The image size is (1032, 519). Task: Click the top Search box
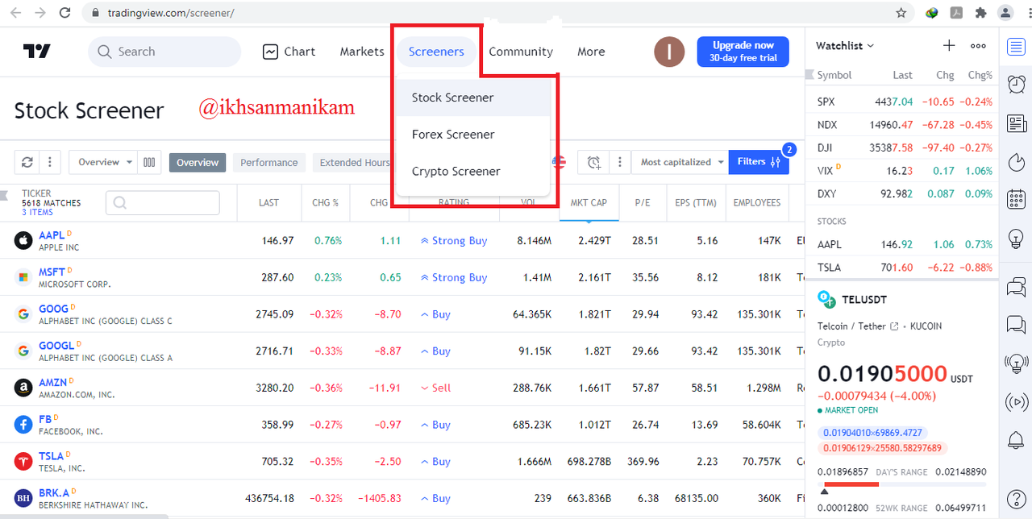(x=164, y=52)
